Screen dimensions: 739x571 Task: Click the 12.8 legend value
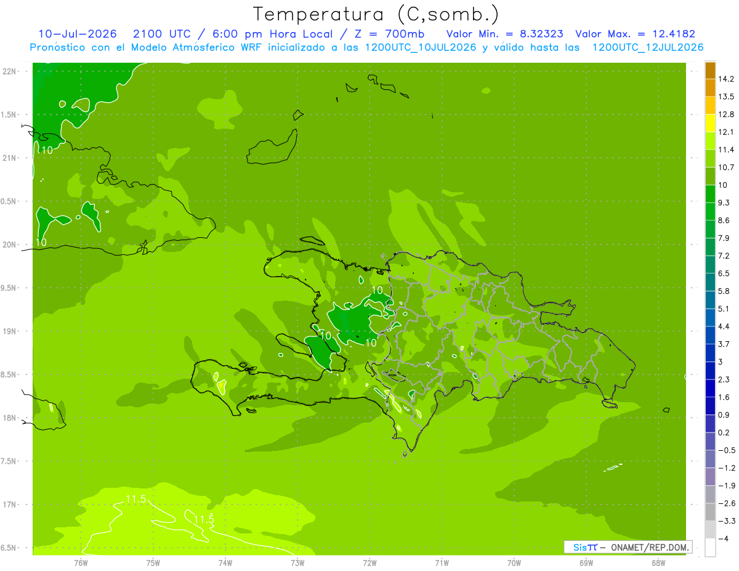(727, 115)
